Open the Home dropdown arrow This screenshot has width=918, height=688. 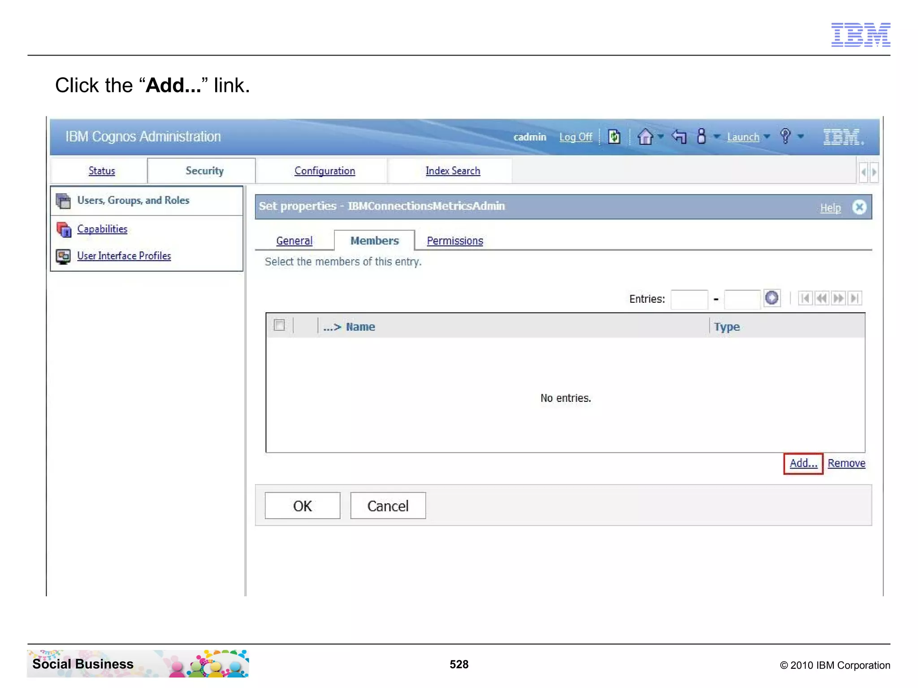click(x=661, y=137)
